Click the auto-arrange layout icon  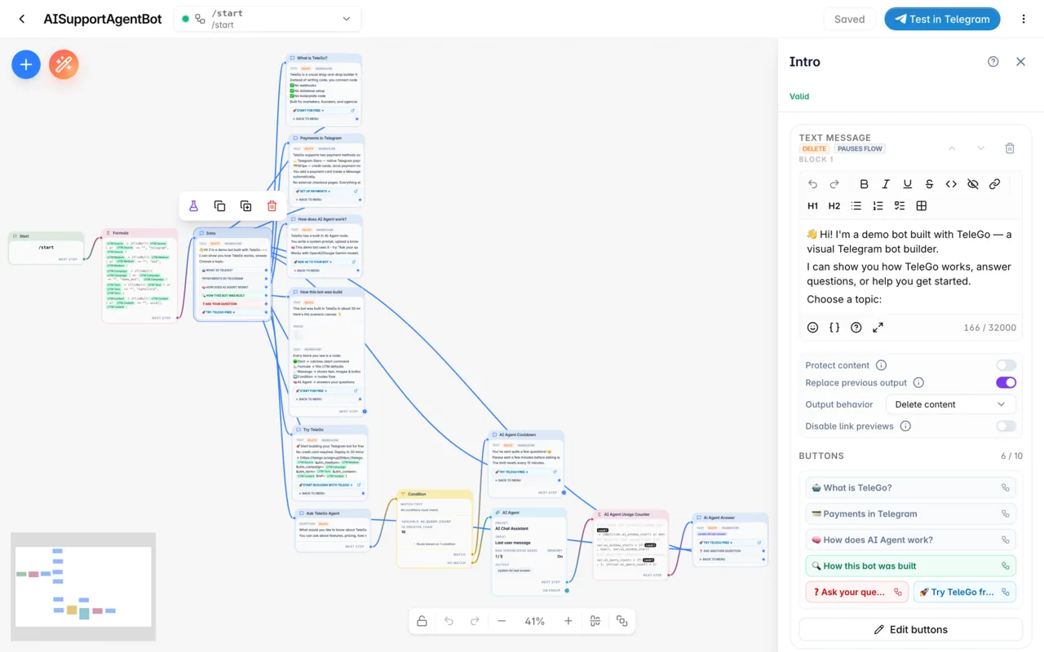595,621
